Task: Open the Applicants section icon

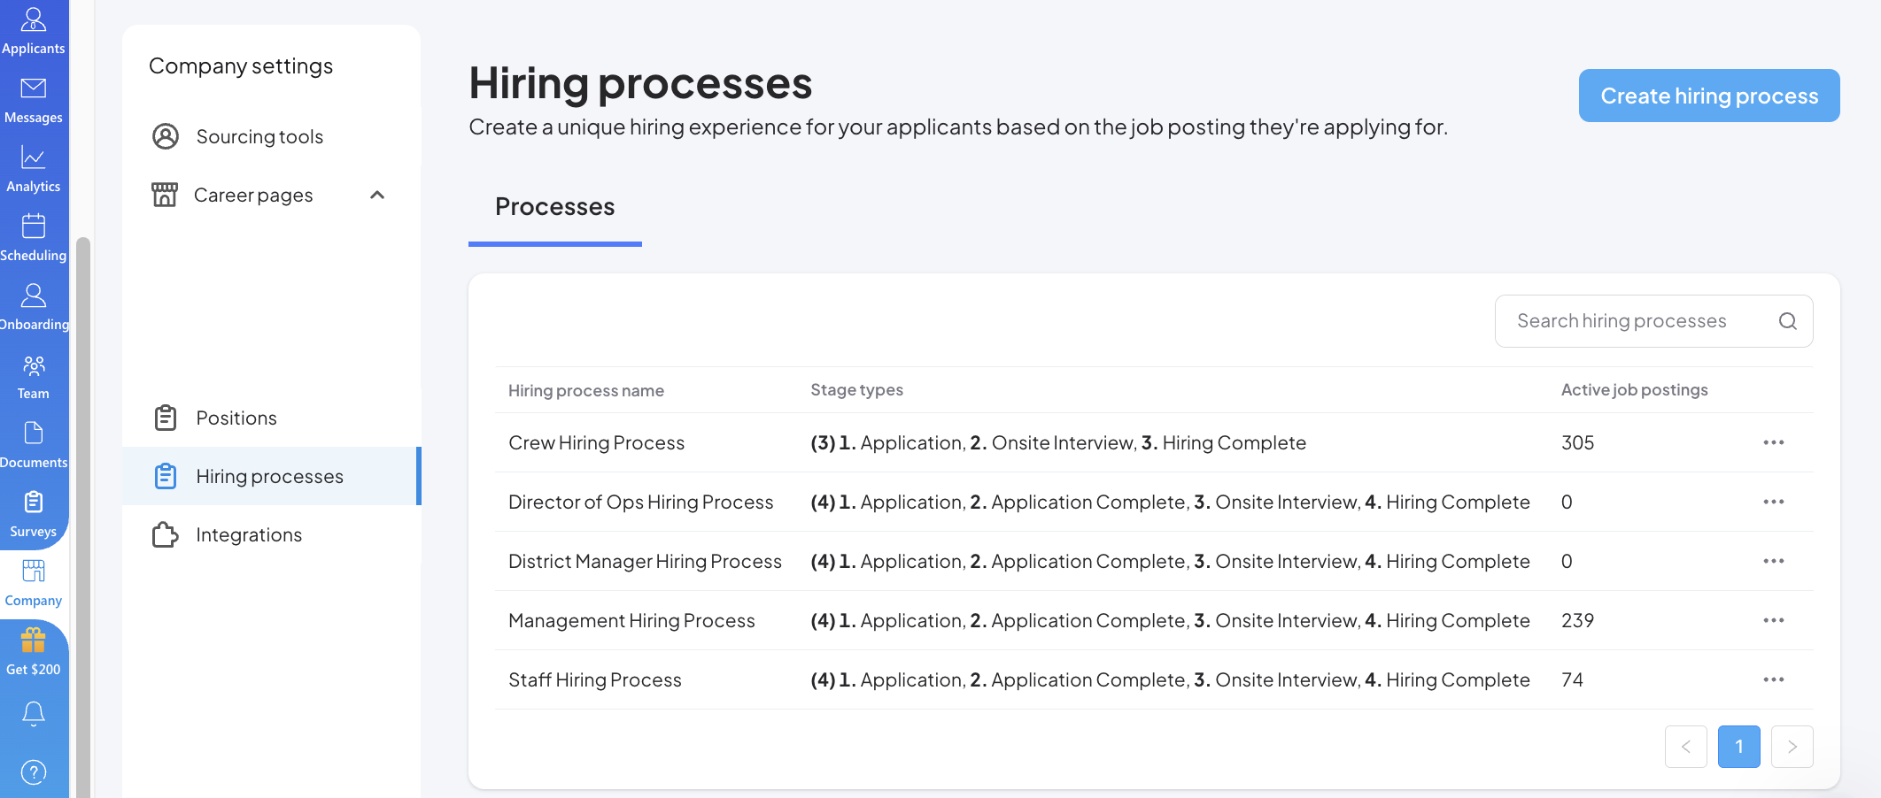Action: tap(34, 20)
